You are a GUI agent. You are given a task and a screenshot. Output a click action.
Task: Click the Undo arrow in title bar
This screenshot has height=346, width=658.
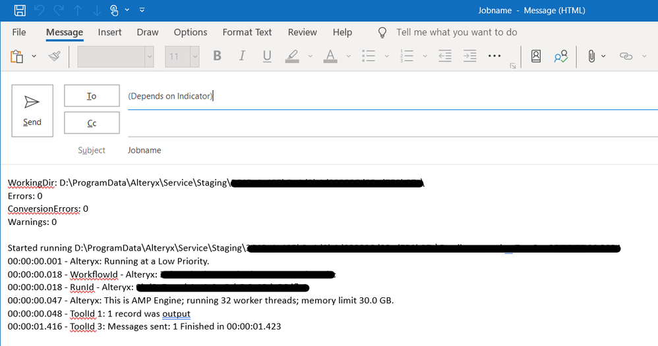coord(40,10)
